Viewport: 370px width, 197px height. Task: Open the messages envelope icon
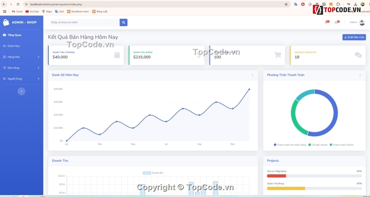coord(337,22)
